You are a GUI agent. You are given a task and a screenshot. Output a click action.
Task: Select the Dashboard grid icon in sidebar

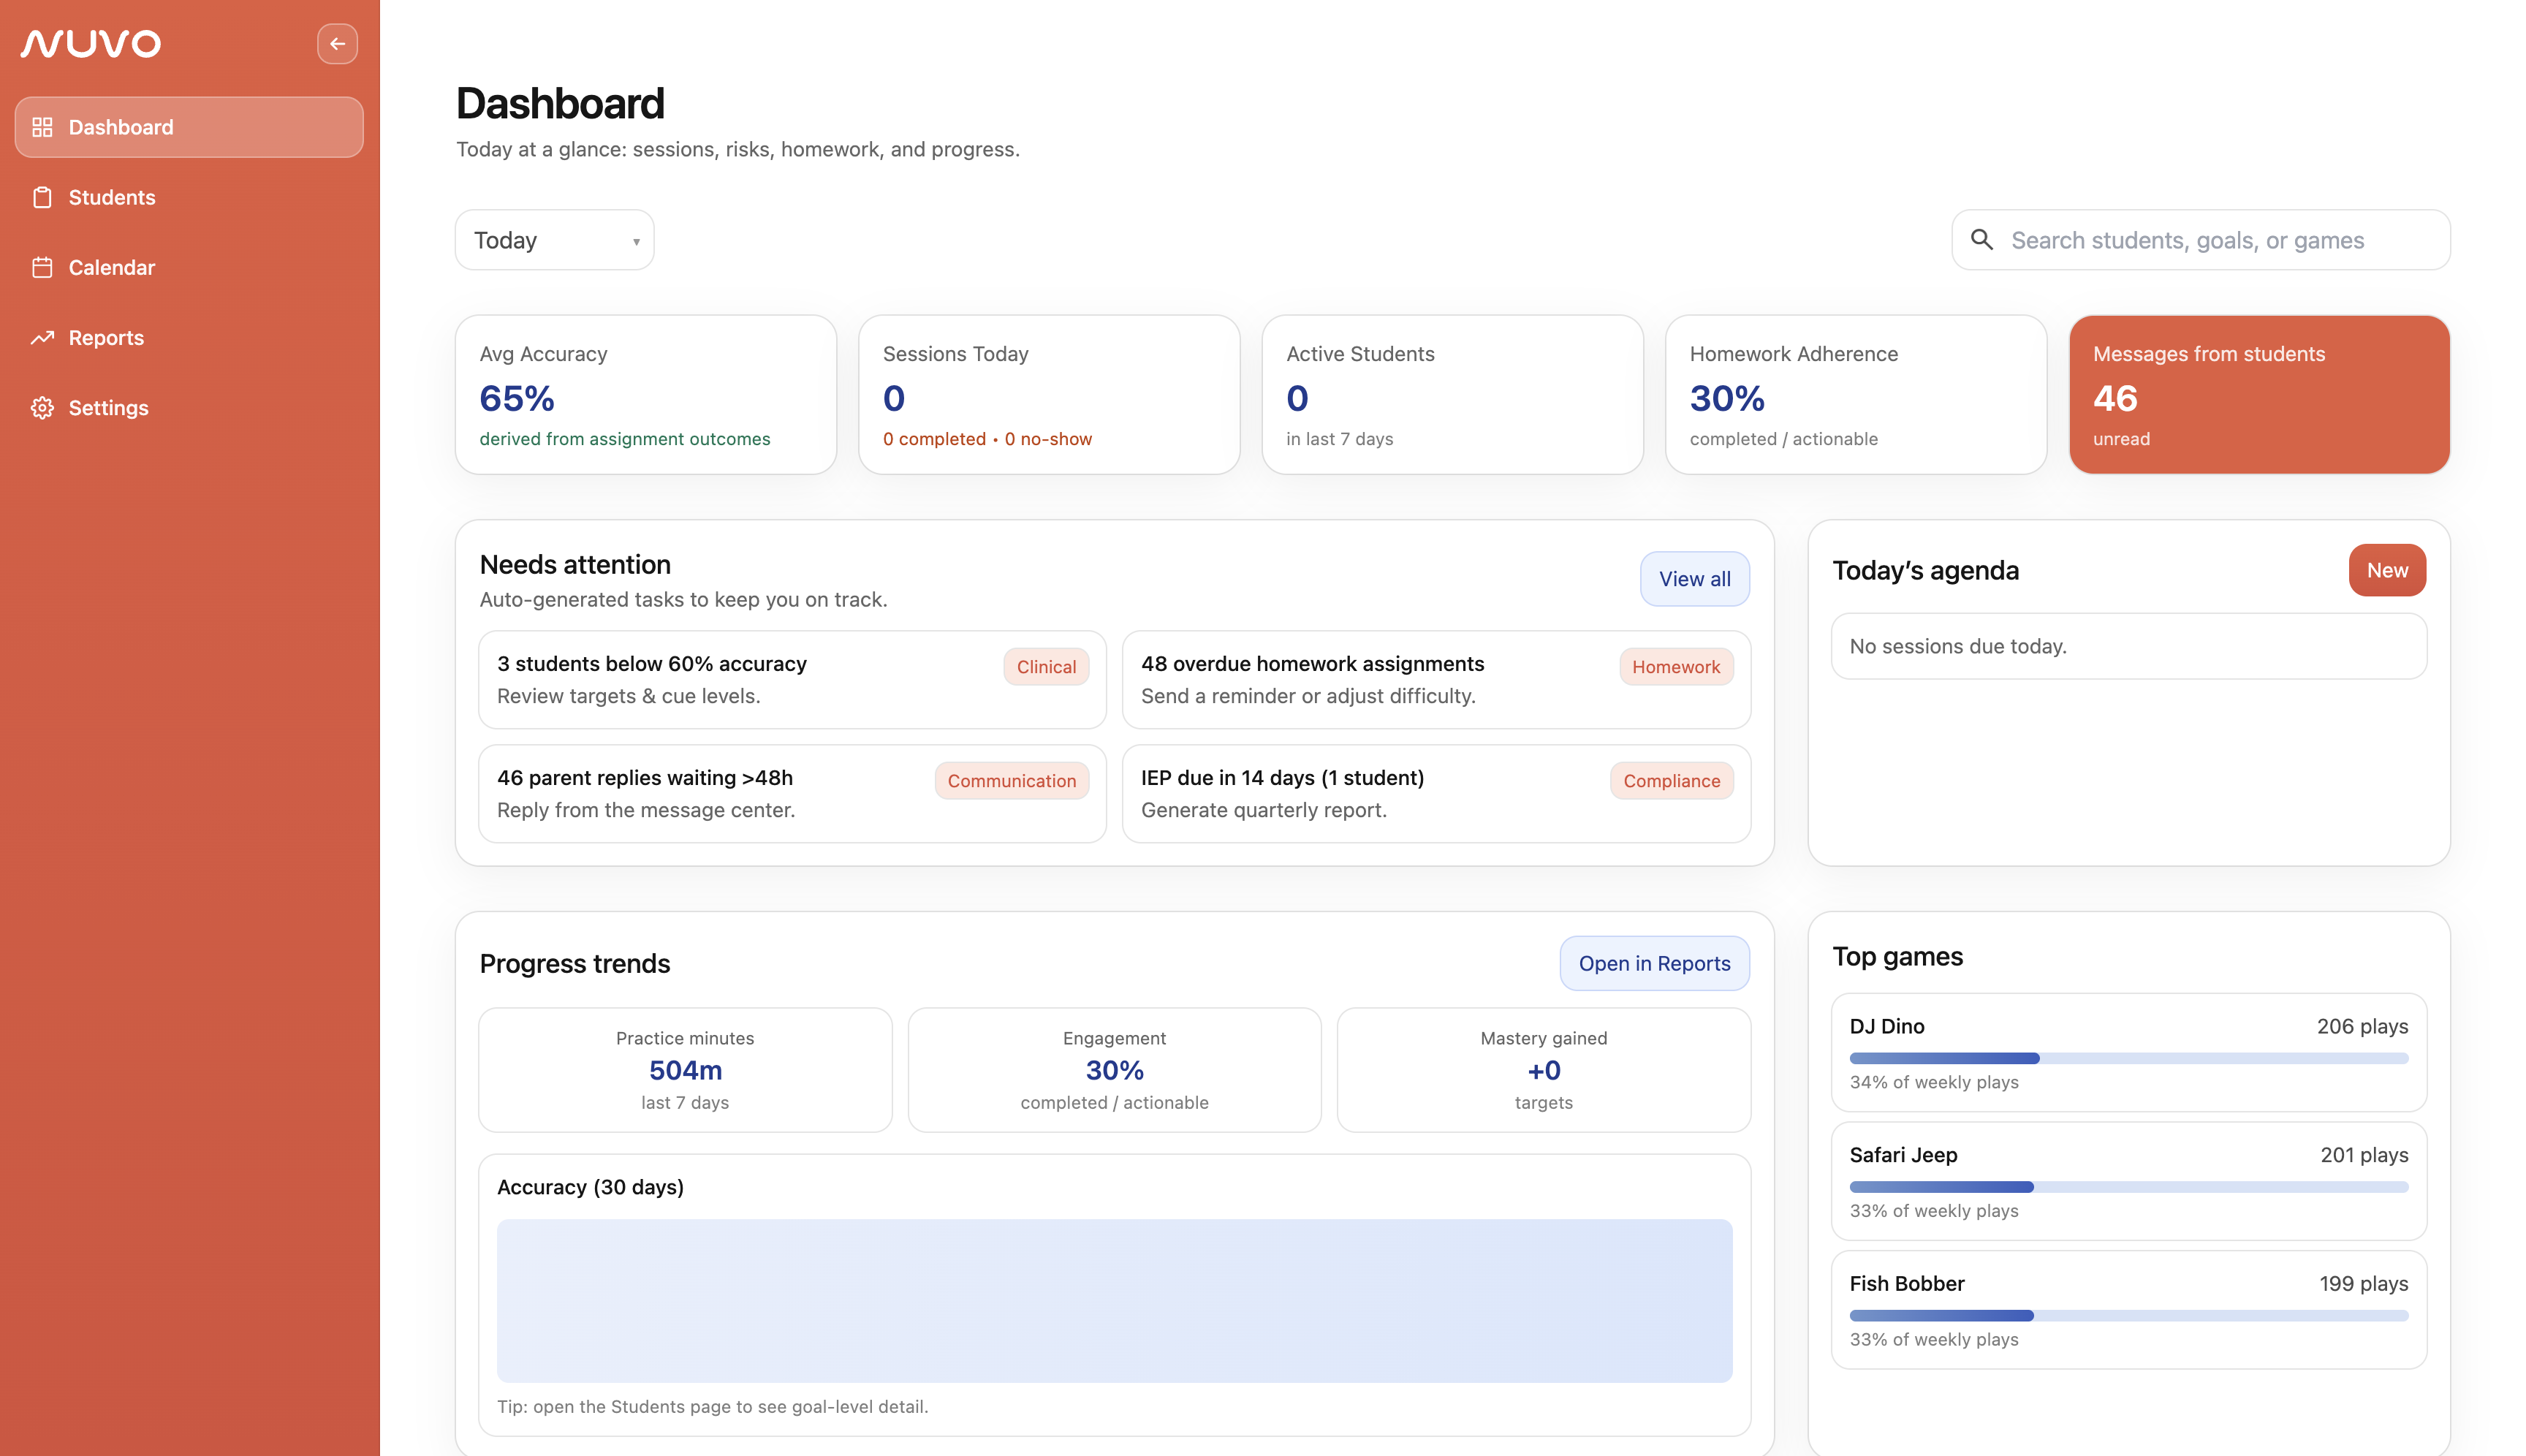43,127
